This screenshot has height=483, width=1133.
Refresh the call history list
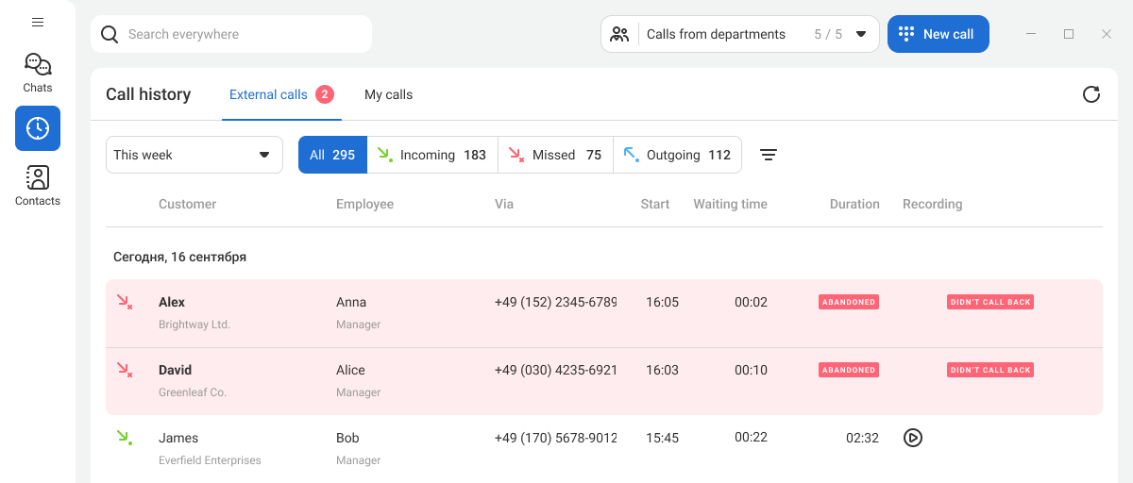click(1091, 94)
